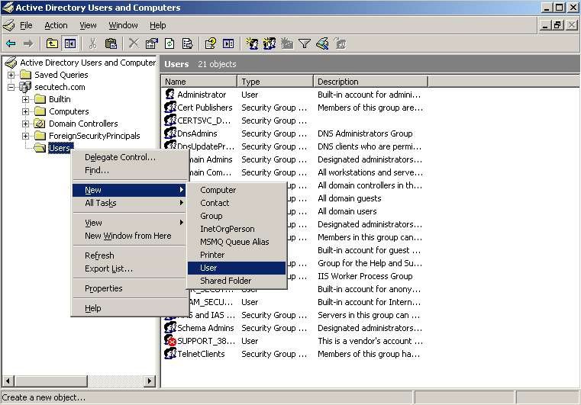Click the Delete X toolbar icon
Image resolution: width=581 pixels, height=405 pixels.
pos(134,43)
